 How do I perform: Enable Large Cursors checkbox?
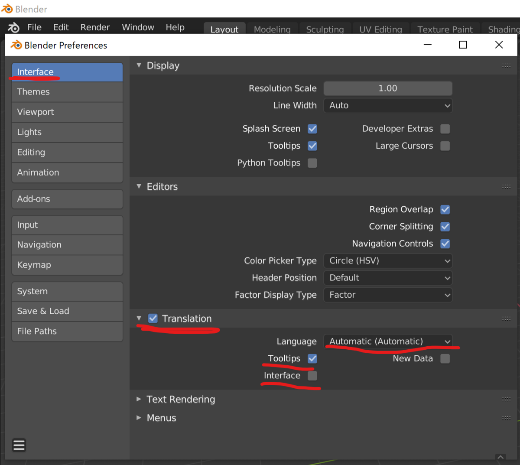(x=445, y=146)
